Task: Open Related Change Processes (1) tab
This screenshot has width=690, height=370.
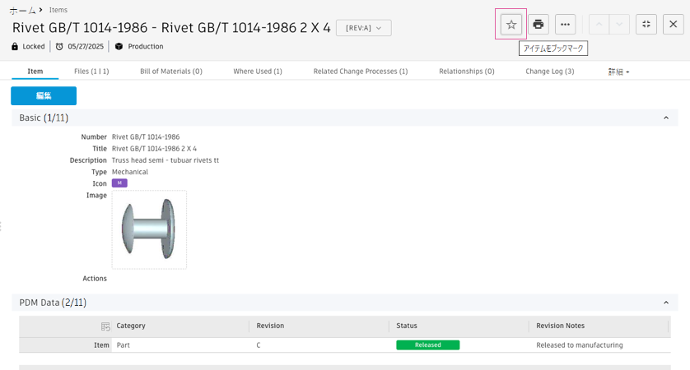Action: pos(361,72)
